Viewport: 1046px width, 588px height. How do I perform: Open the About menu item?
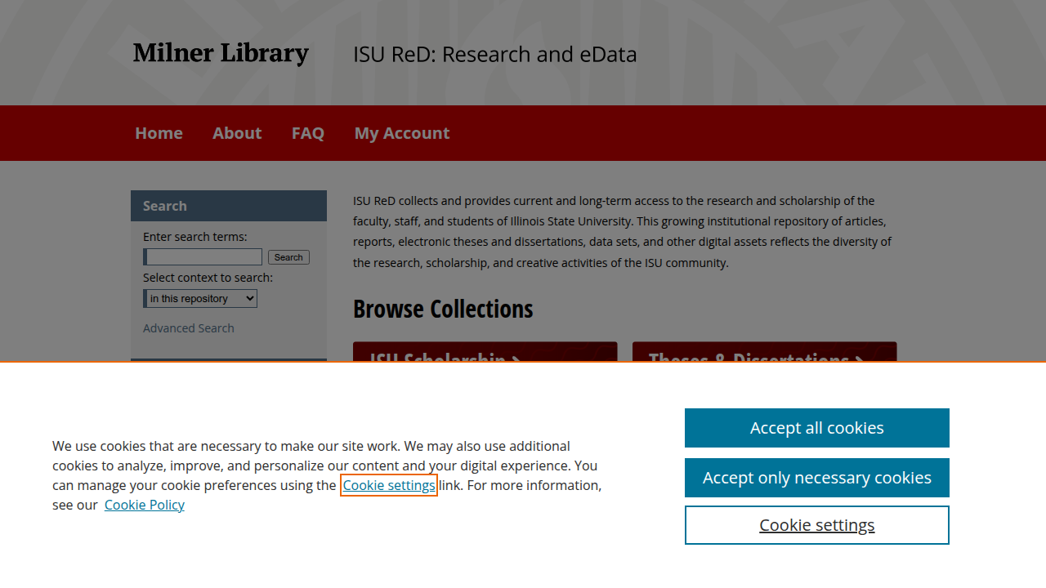(237, 133)
